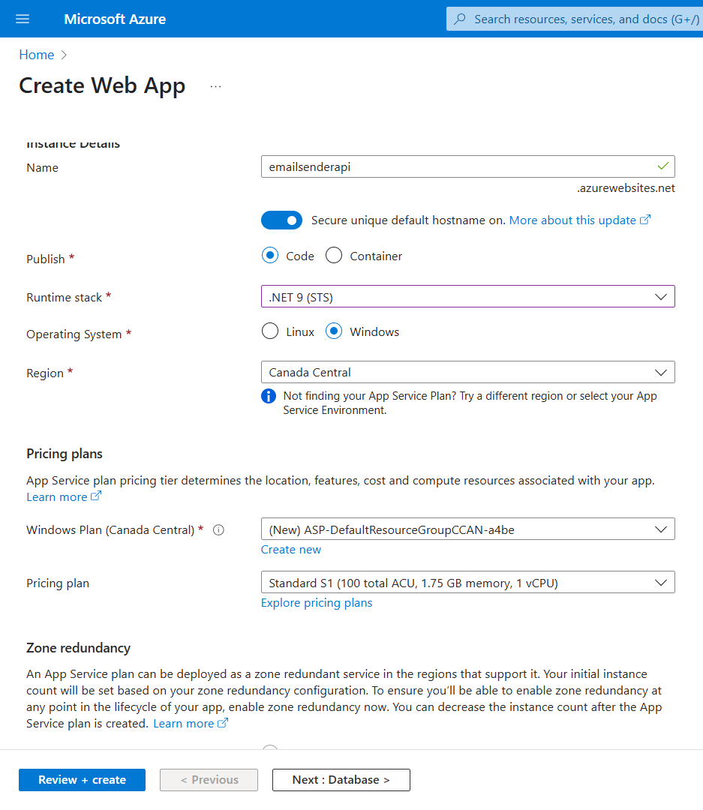Click the Region field label
The width and height of the screenshot is (703, 810).
(x=45, y=373)
